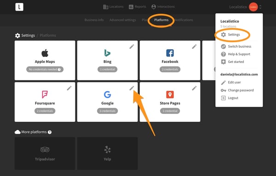Screen dimensions: 276x176
Task: Edit Google credentials with pencil icon
Action: point(132,88)
